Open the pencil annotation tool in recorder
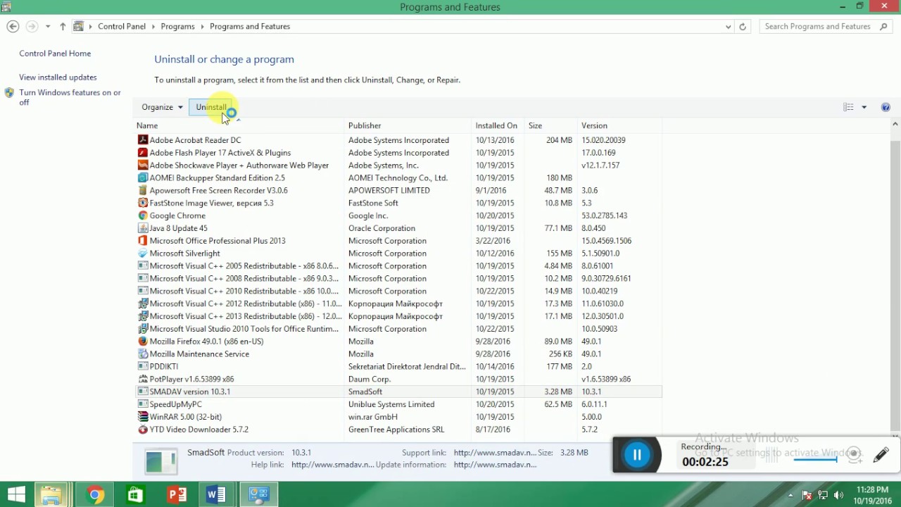Screen dimensions: 901x507 881,456
